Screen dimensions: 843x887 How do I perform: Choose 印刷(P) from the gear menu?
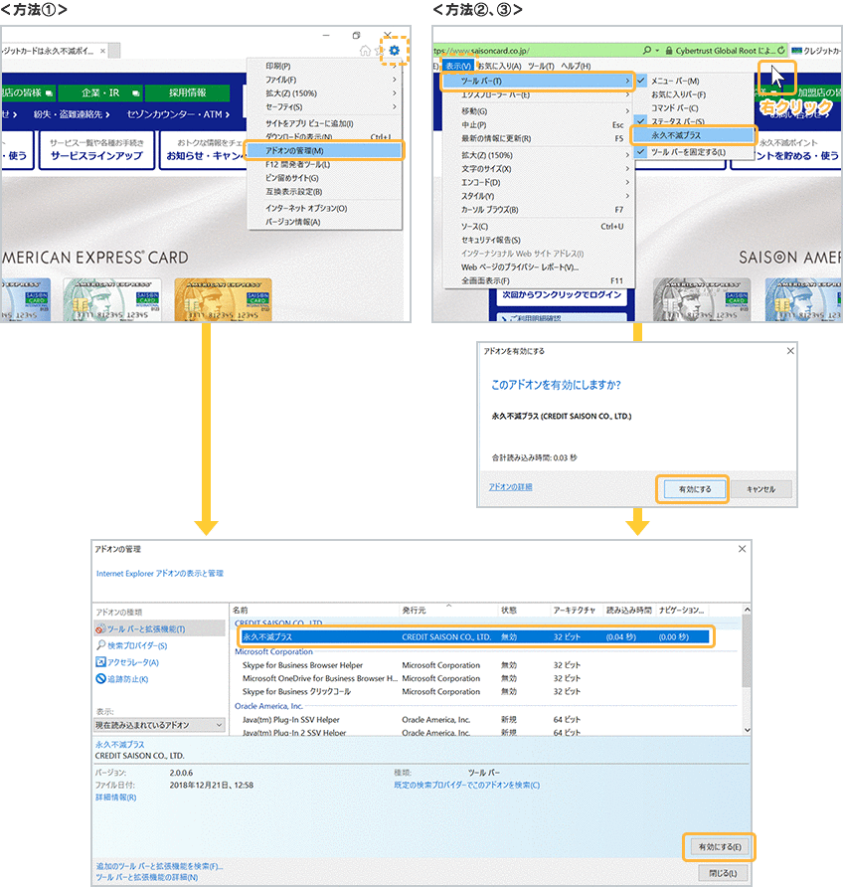pos(325,67)
